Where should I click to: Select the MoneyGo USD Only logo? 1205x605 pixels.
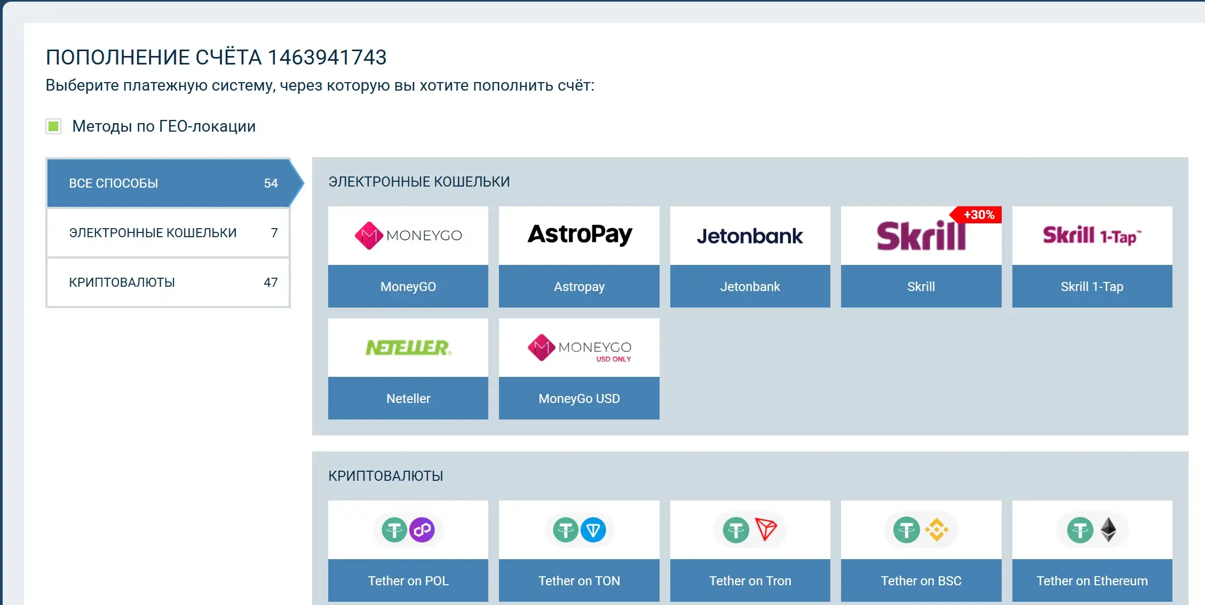click(579, 346)
